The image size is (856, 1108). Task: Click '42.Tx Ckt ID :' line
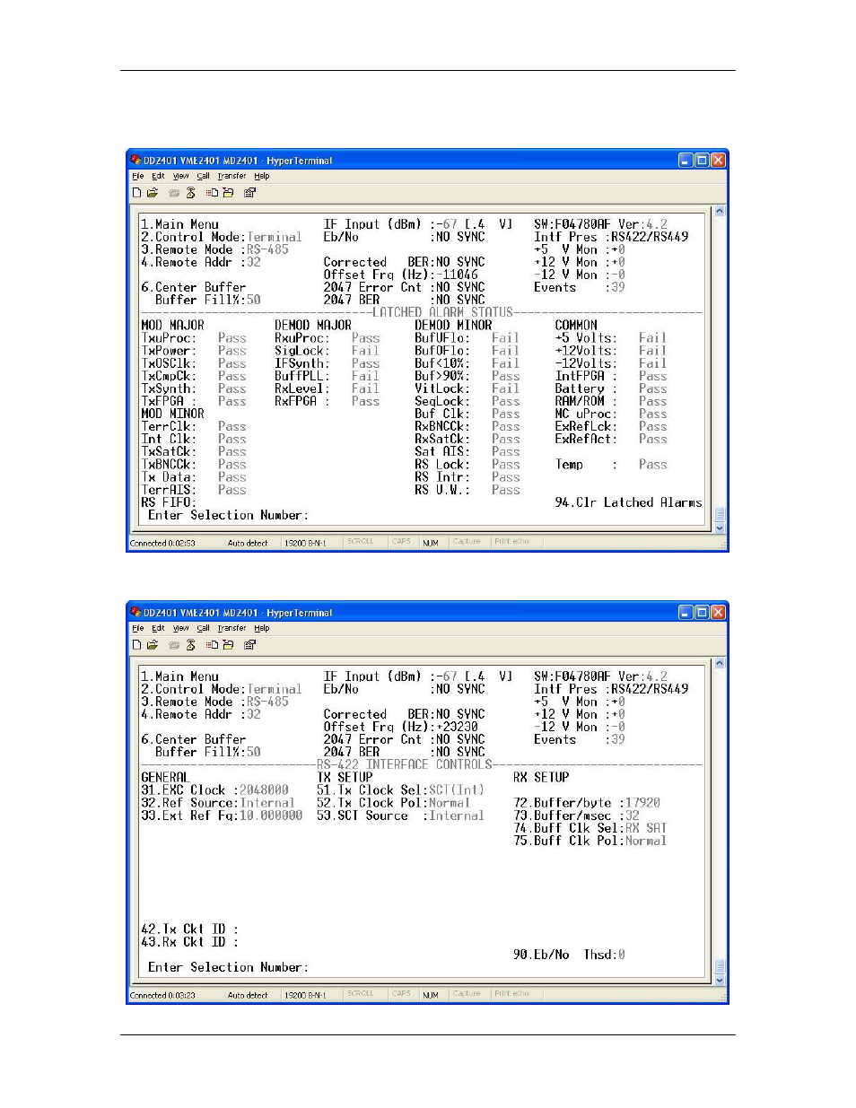(x=190, y=929)
